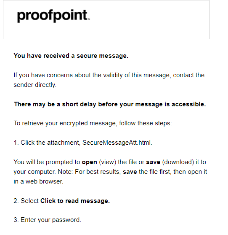Click the bold word 'open'
The image size is (228, 235).
[89, 162]
